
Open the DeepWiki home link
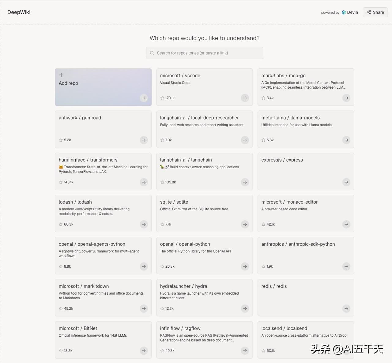[x=19, y=12]
